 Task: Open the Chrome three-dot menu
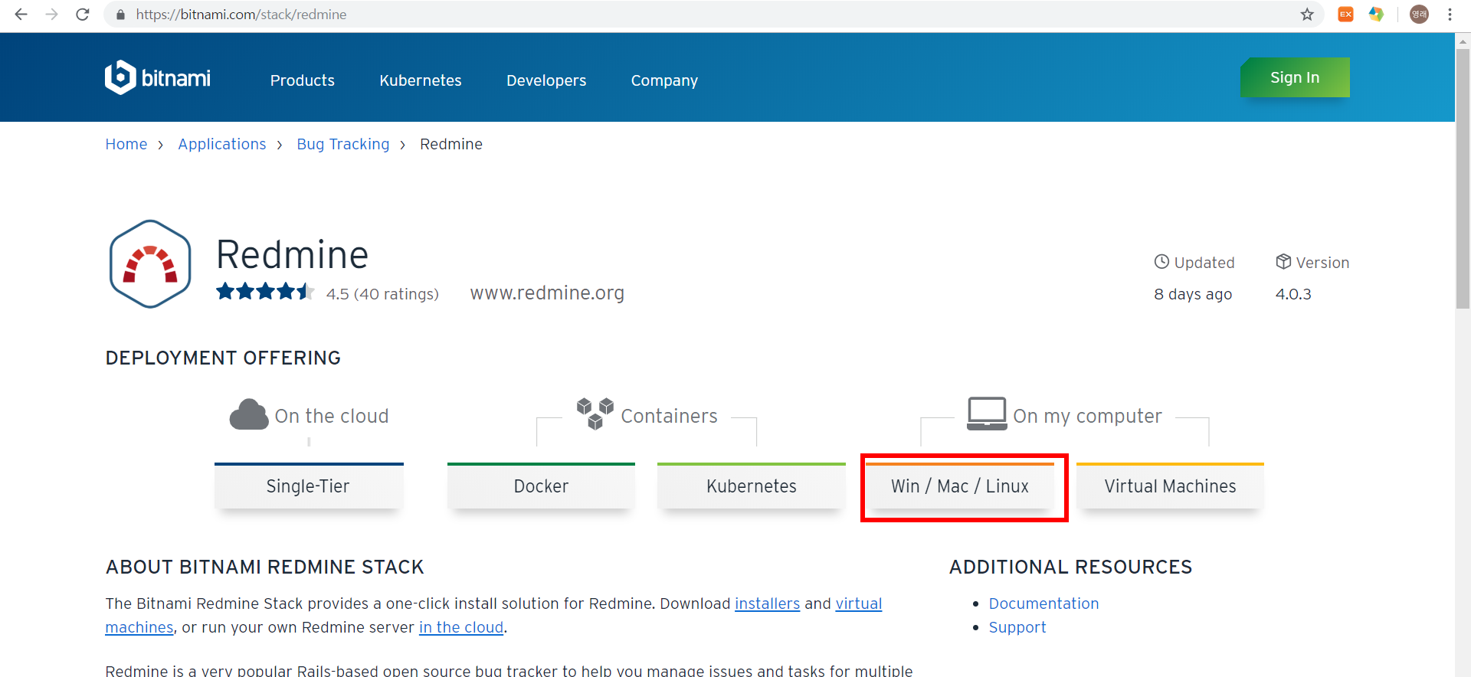click(1450, 15)
